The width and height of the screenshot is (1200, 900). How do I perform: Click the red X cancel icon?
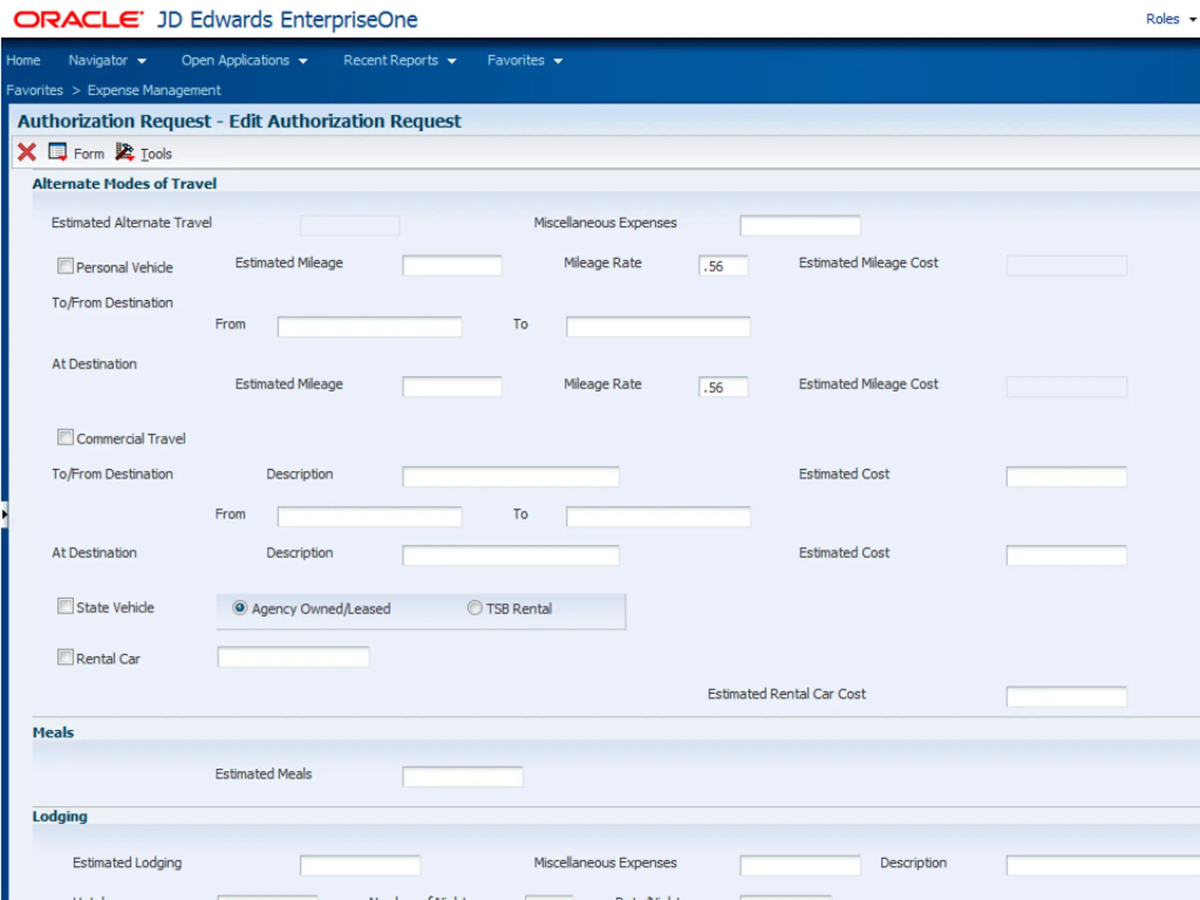click(x=27, y=152)
